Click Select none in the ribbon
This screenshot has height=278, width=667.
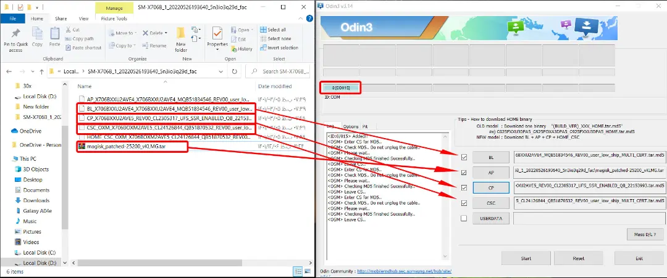pos(275,39)
